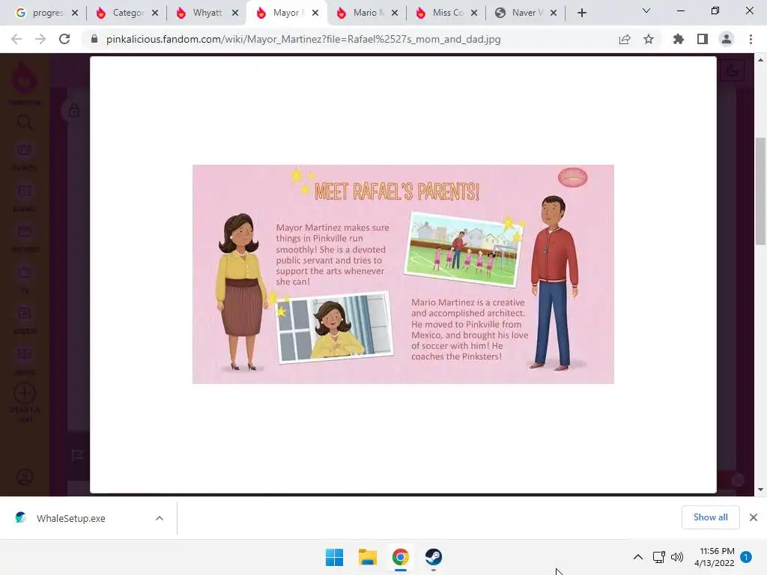Screen dimensions: 767x575
Task: Open network status tray icon
Action: [659, 557]
